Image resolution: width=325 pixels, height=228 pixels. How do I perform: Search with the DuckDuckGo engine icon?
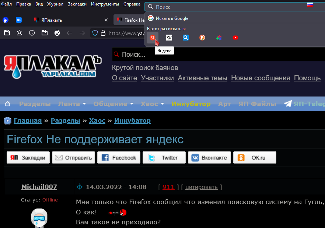click(202, 38)
